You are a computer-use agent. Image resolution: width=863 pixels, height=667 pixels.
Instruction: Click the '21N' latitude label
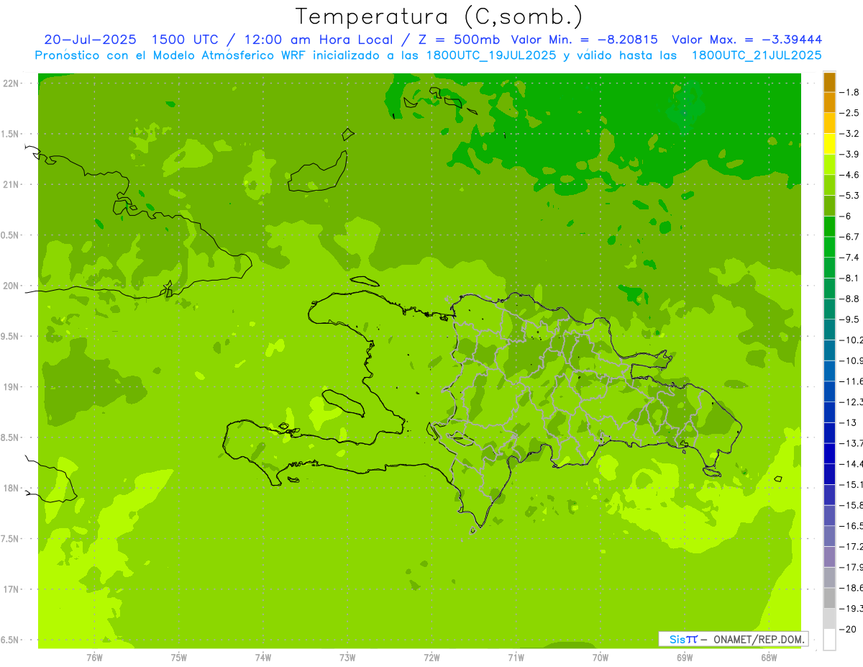10,185
